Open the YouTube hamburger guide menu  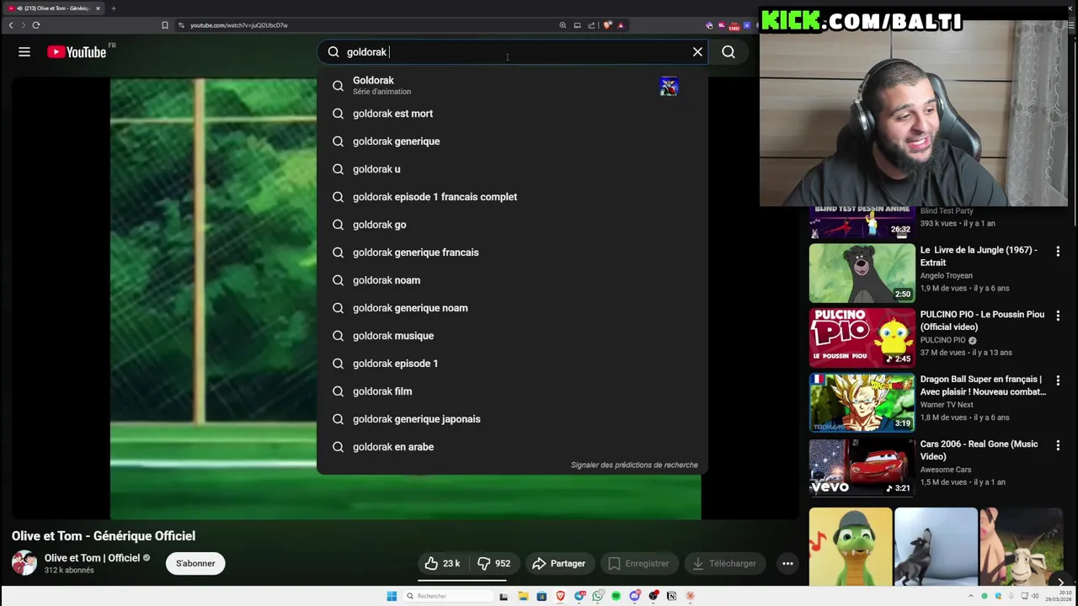coord(24,52)
